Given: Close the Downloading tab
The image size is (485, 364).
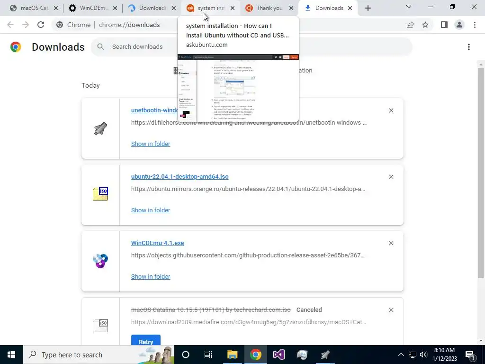Looking at the screenshot, I should (174, 9).
